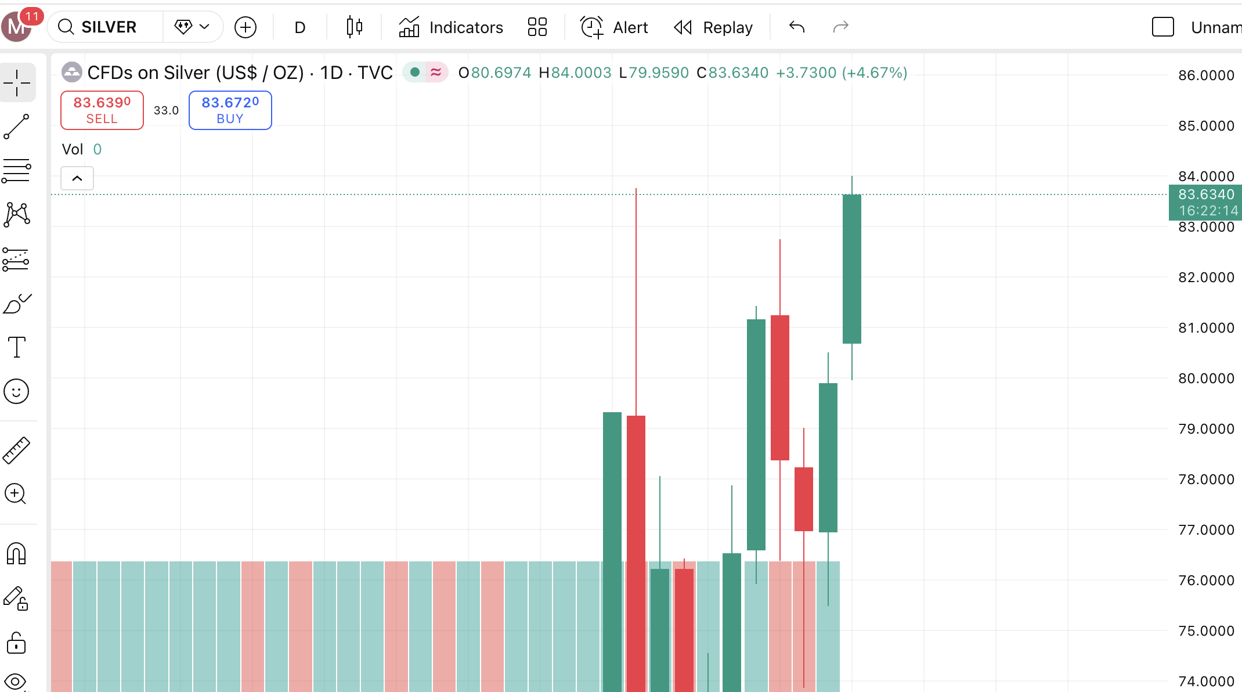This screenshot has height=692, width=1242.
Task: Click the 83.6720 BUY button
Action: coord(230,110)
